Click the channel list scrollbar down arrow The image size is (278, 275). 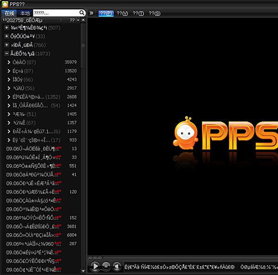[83, 271]
